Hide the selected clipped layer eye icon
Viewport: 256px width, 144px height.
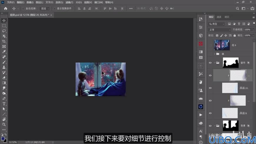[210, 75]
